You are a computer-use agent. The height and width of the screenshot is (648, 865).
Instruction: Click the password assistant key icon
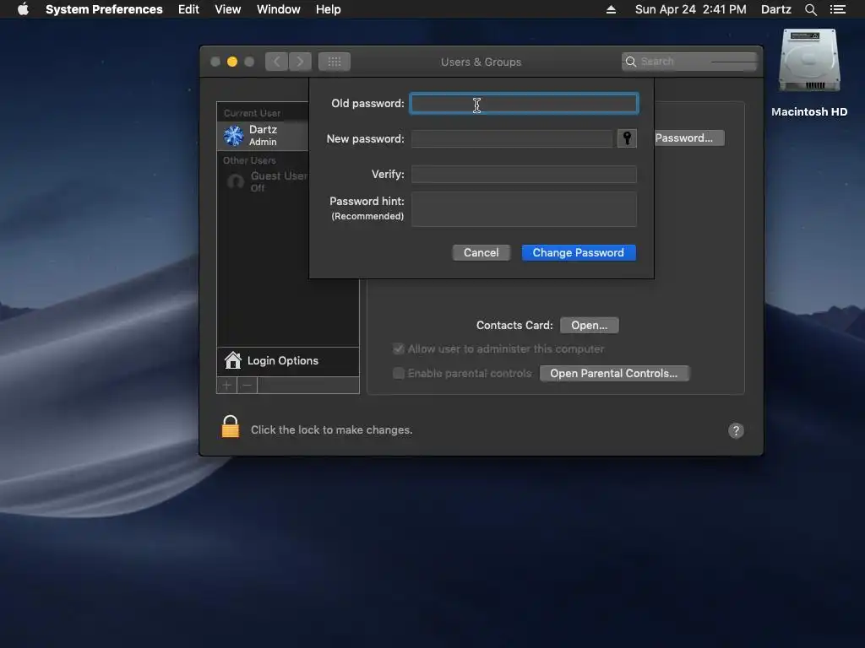tap(627, 138)
